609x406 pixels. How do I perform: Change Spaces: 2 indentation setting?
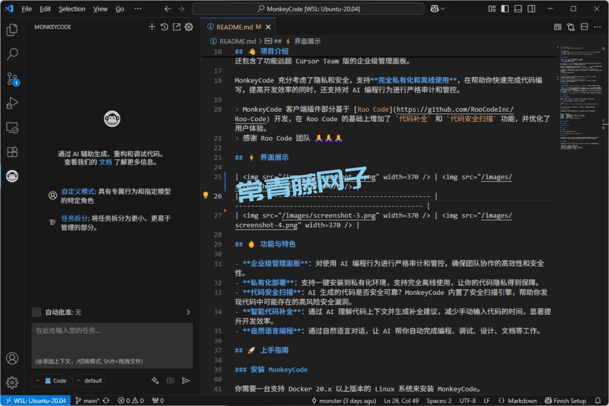click(439, 400)
